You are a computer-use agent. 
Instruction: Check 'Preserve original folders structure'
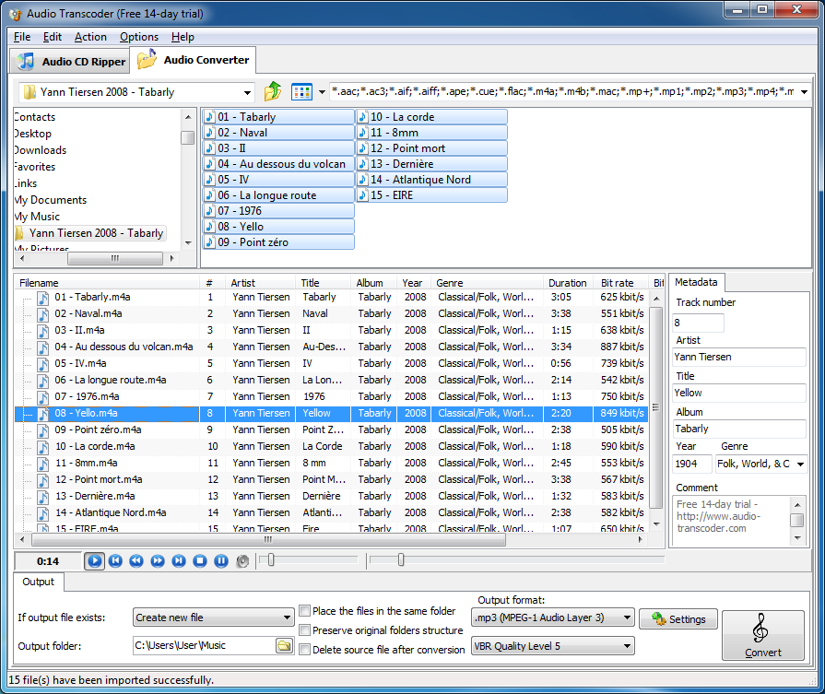[x=303, y=630]
